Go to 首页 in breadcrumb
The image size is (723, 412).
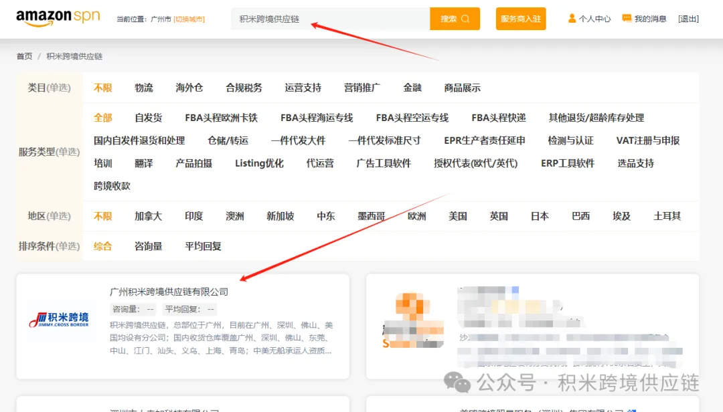pyautogui.click(x=24, y=56)
